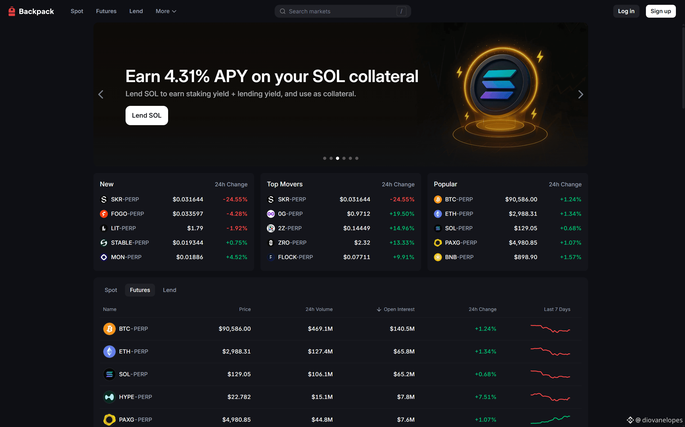This screenshot has height=427, width=685.
Task: Go to previous banner with left arrow
Action: 101,94
